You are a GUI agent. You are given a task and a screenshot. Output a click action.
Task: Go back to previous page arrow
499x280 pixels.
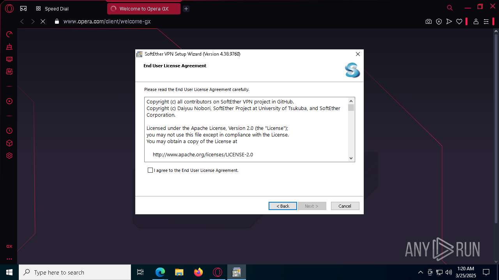click(22, 21)
